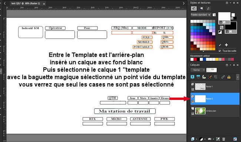Screen dimensions: 241x142
Task: Click the palette options icon beside Palette standard
Action: point(214,15)
